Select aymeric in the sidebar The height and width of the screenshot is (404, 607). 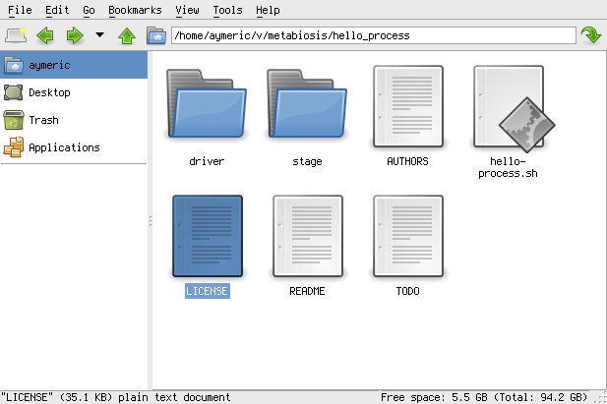(x=49, y=65)
